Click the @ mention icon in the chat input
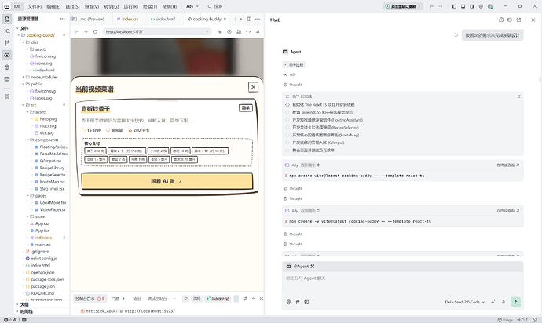The image size is (542, 323). 288,302
